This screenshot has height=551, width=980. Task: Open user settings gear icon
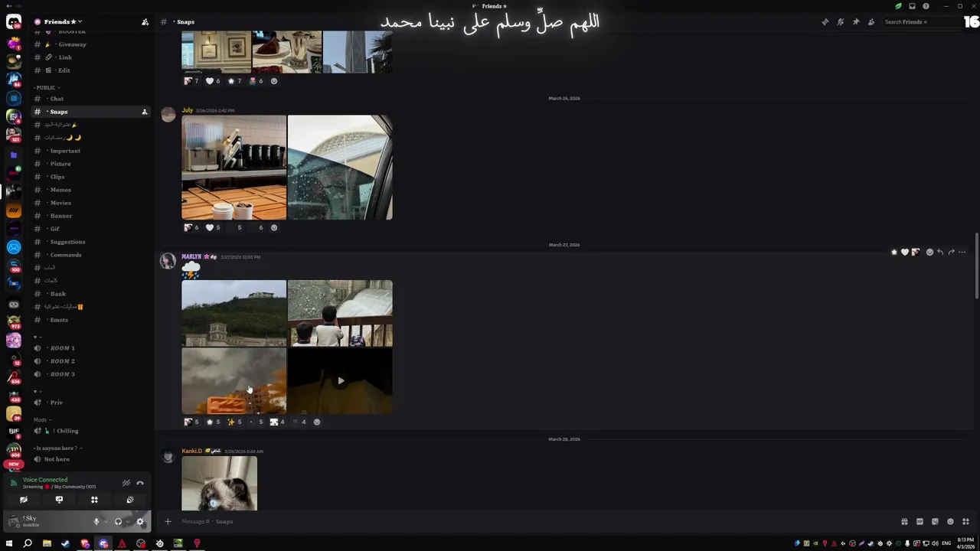140,522
